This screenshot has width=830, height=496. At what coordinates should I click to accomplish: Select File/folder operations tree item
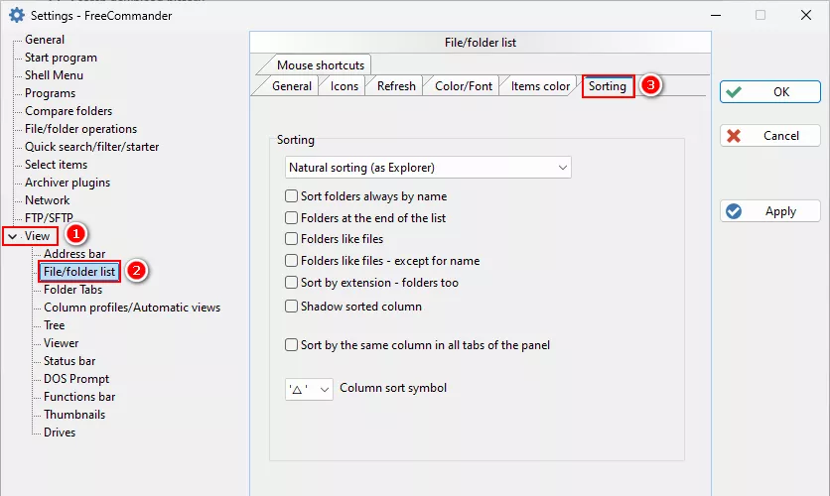[80, 129]
